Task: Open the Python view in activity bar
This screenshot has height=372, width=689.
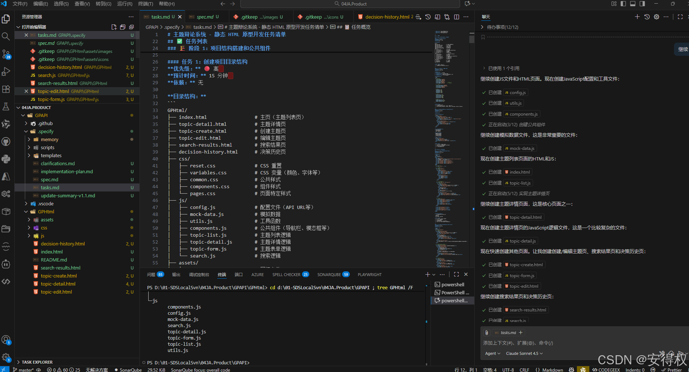Action: [x=6, y=159]
